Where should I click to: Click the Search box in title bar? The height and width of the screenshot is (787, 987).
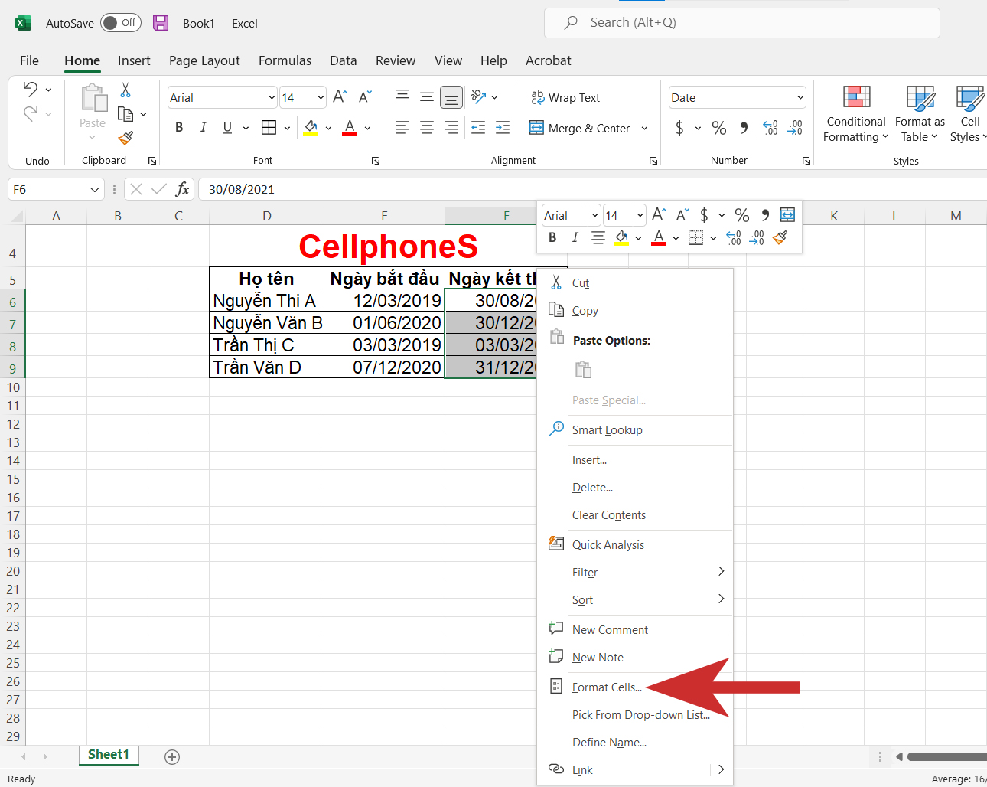(x=742, y=23)
